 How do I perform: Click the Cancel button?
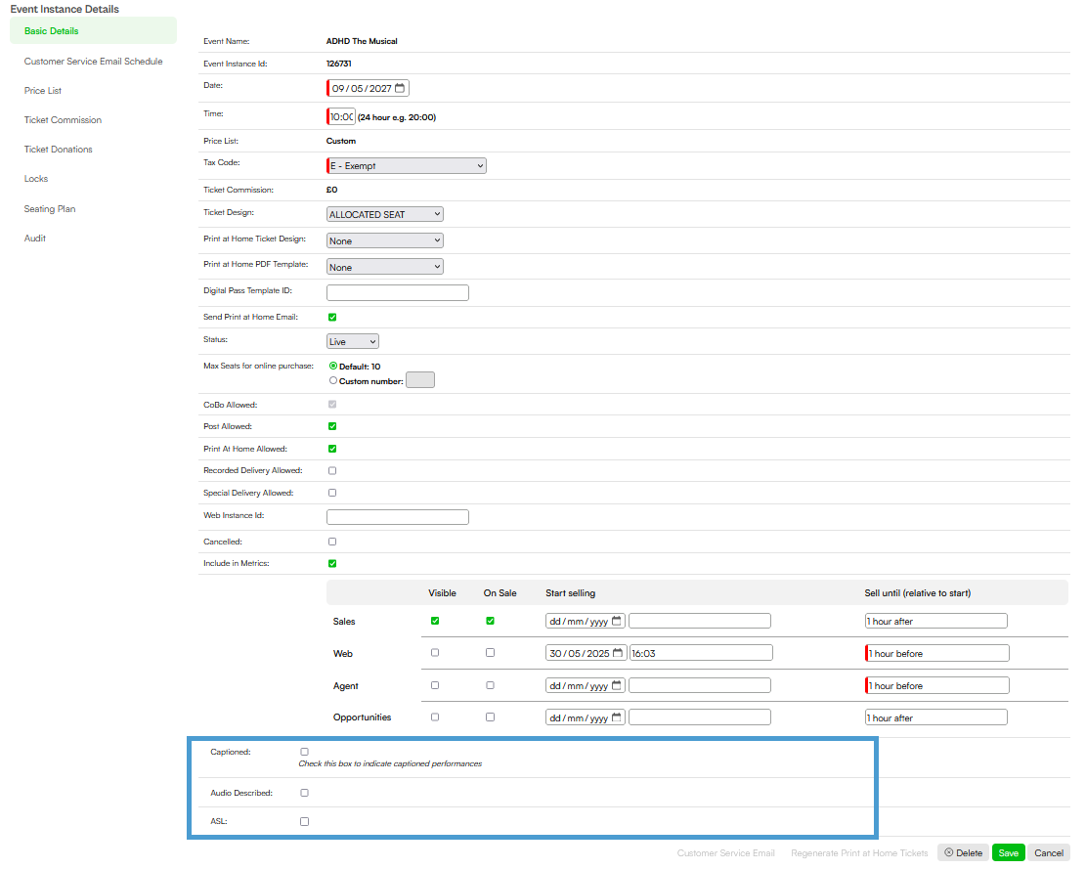[x=1049, y=852]
